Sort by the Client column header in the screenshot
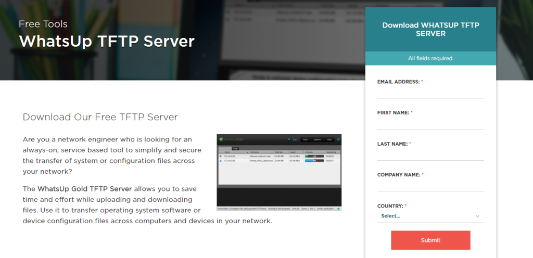The height and width of the screenshot is (258, 533). point(227,152)
